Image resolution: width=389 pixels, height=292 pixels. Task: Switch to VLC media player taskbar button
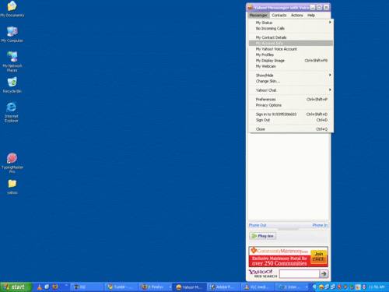click(258, 287)
